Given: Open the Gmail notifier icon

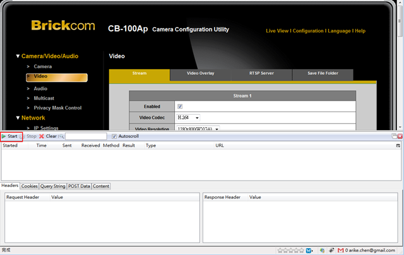Looking at the screenshot, I should pos(341,250).
